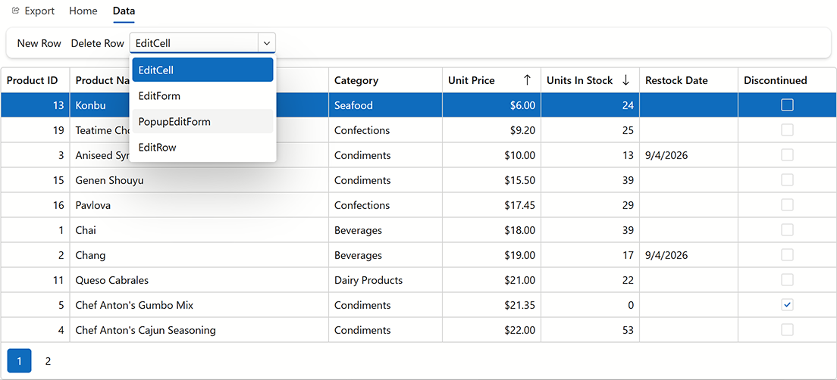Check Discontinued for Pavlova

tap(787, 205)
